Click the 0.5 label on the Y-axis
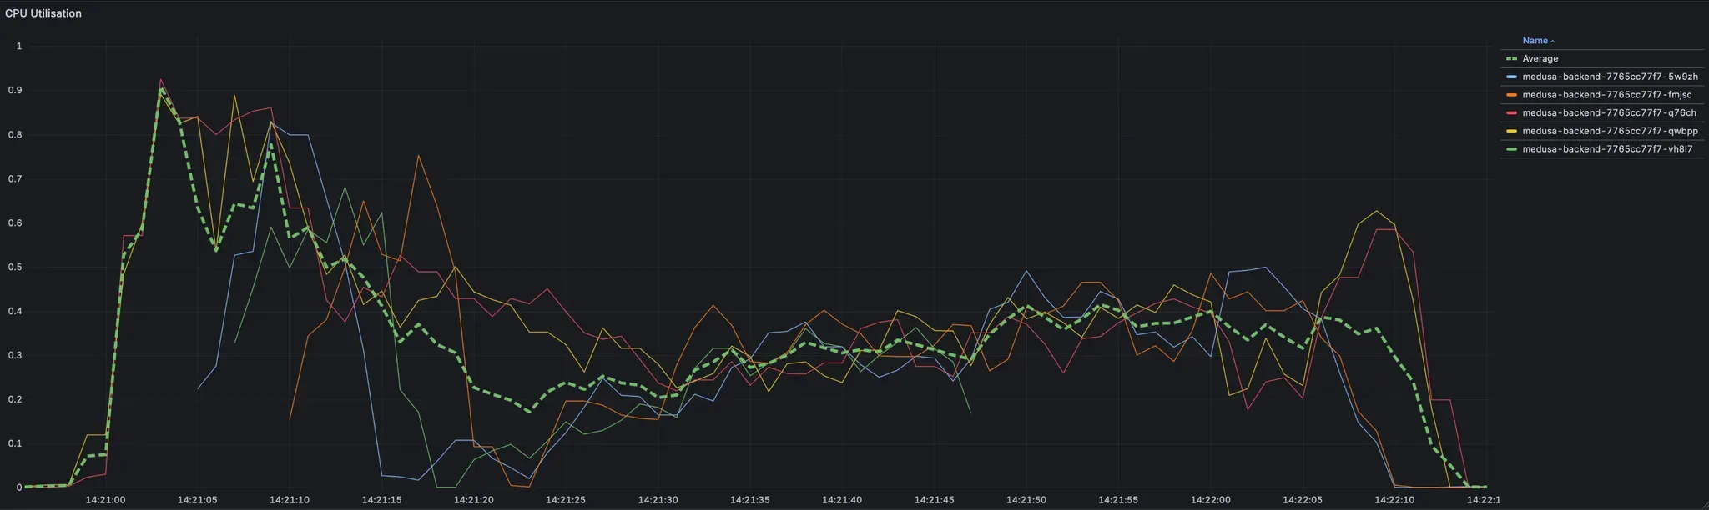 coord(16,267)
